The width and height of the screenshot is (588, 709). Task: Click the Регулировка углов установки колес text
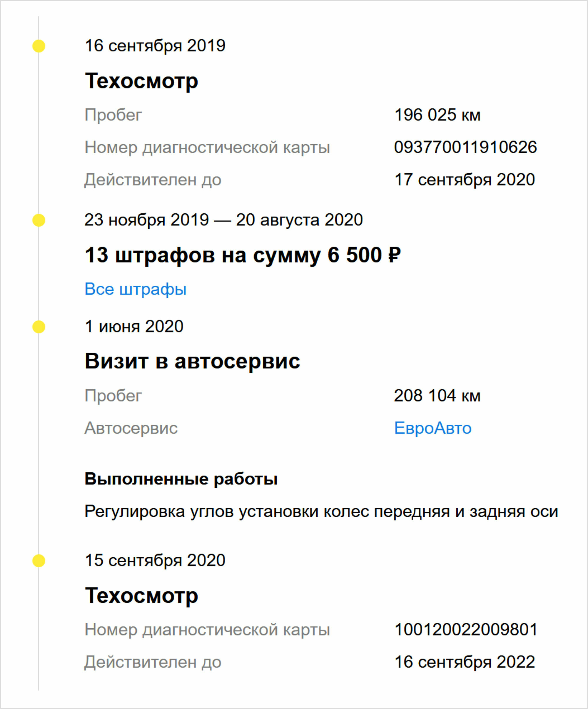click(x=321, y=511)
